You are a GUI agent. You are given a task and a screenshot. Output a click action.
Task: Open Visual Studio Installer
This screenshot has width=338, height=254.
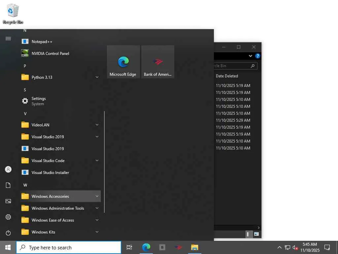coord(60,172)
